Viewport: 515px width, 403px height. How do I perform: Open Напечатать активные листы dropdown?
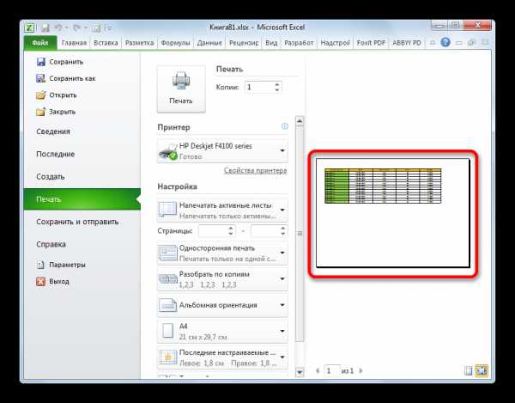(222, 211)
